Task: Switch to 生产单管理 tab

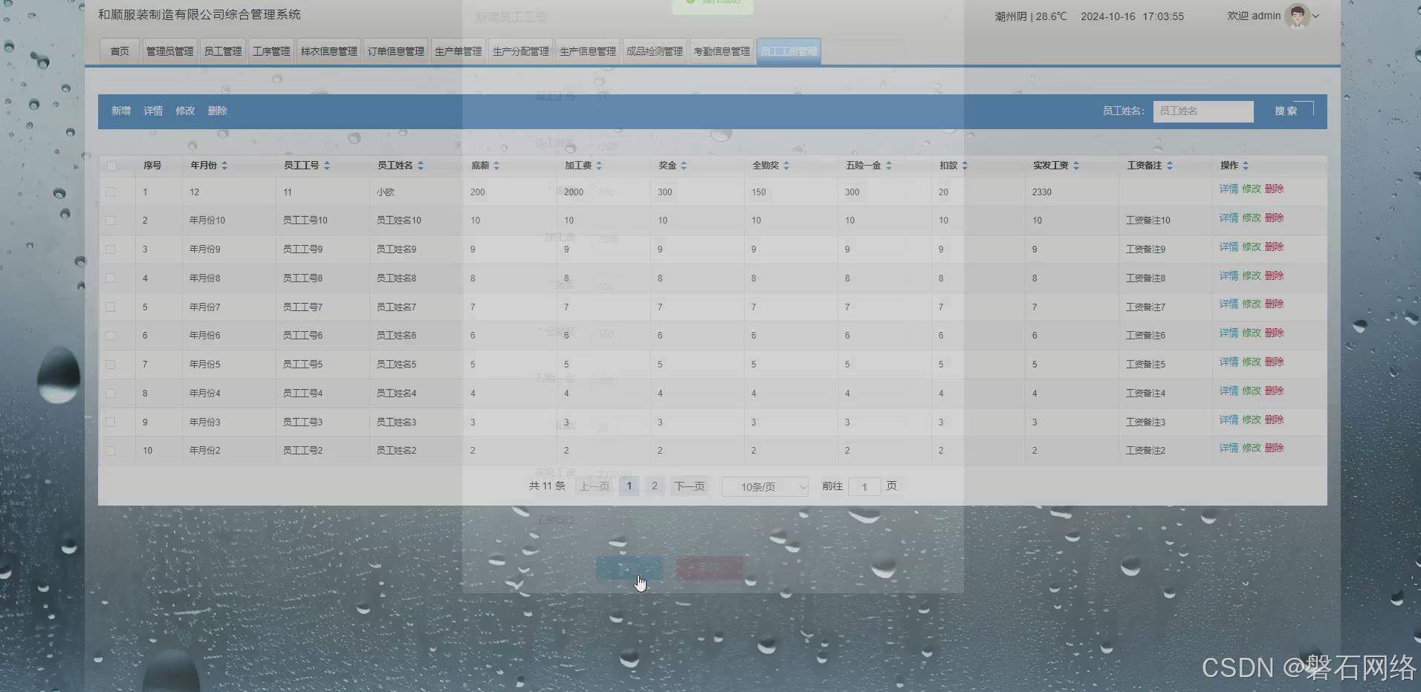Action: coord(459,51)
